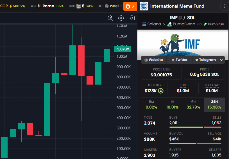Screen dimensions: 229x159
Task: Expand more social links chevron
Action: pos(221,60)
